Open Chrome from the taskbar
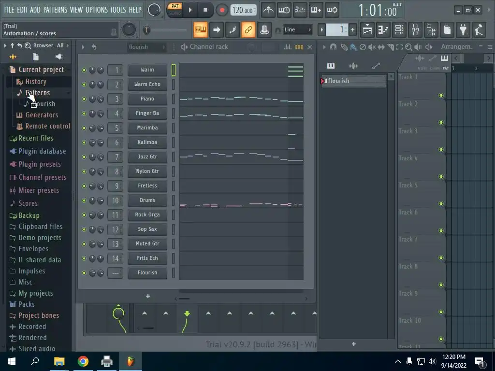This screenshot has width=495, height=371. click(83, 361)
